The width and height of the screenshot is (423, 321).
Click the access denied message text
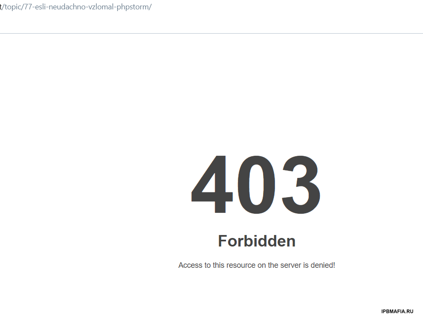[257, 265]
